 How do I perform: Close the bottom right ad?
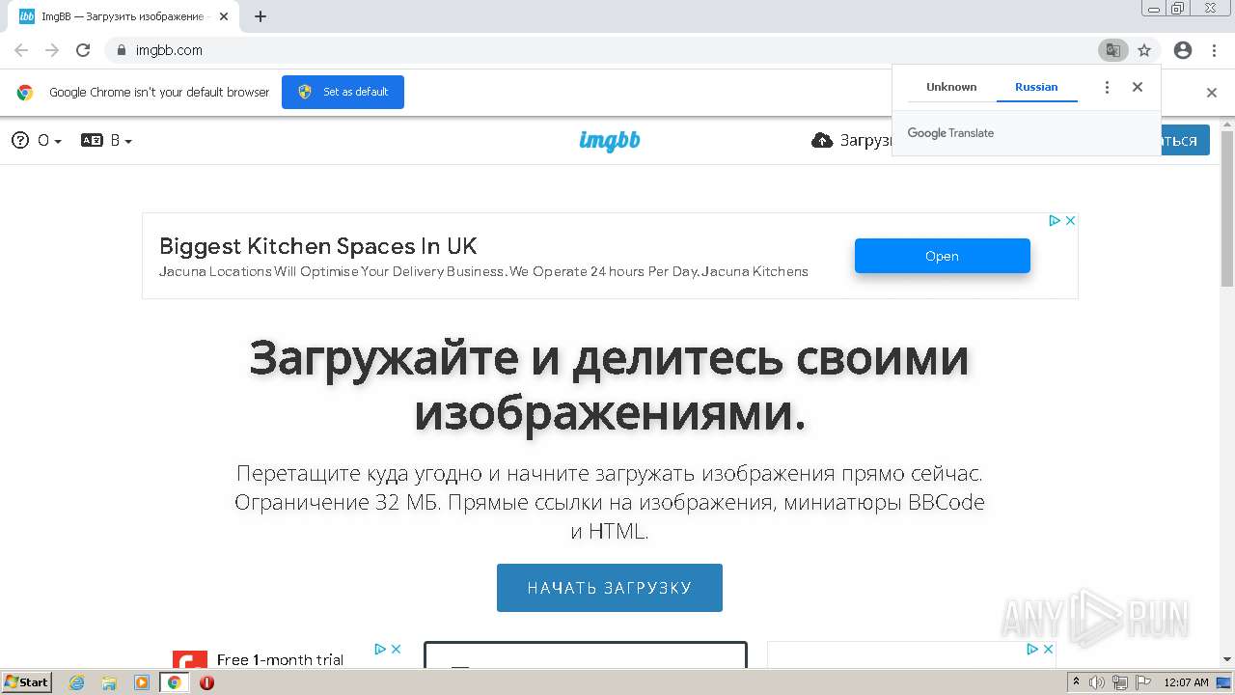pos(1048,650)
